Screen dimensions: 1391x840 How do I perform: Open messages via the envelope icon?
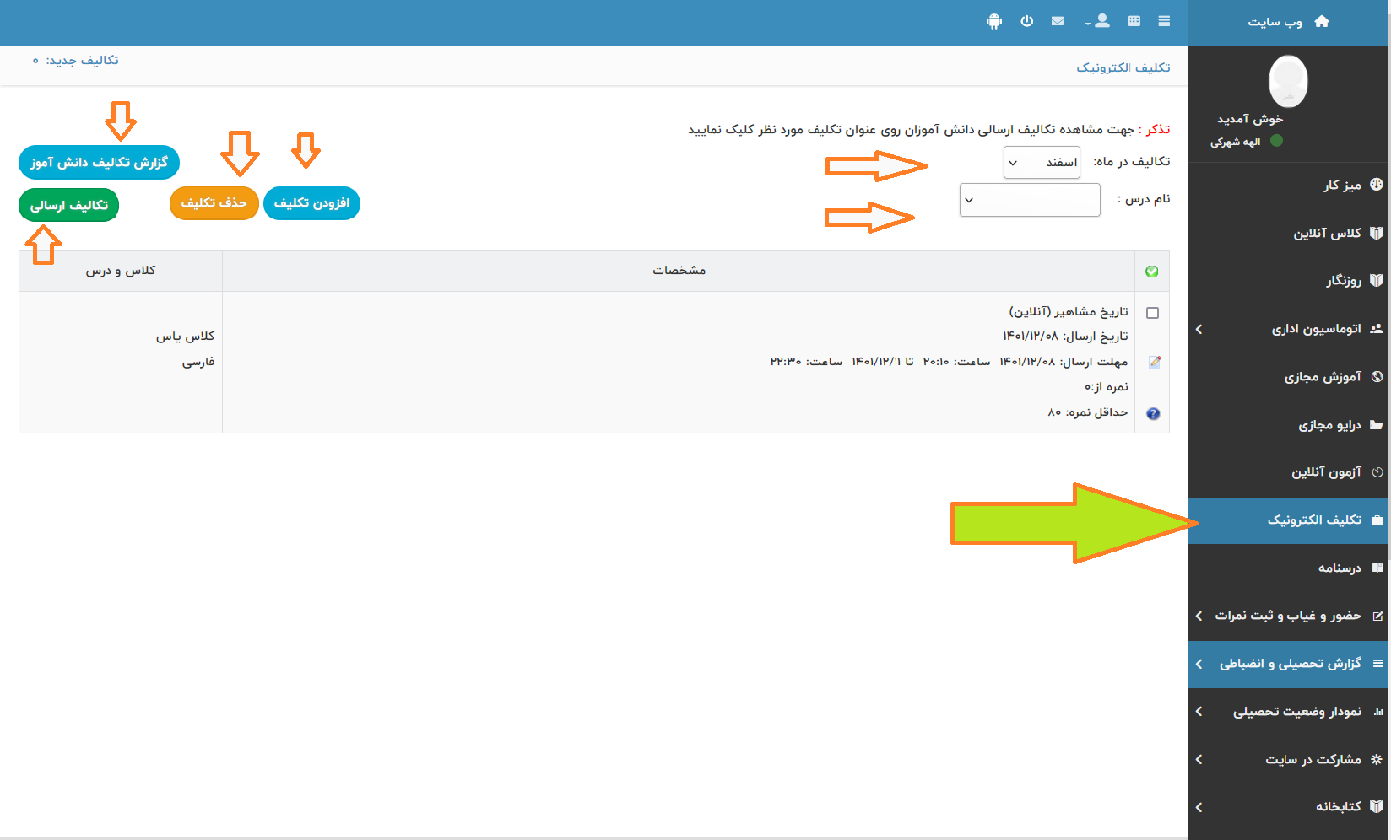[1058, 22]
